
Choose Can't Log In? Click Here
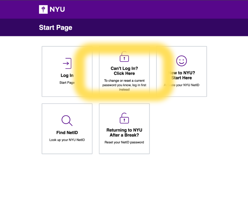click(x=124, y=71)
